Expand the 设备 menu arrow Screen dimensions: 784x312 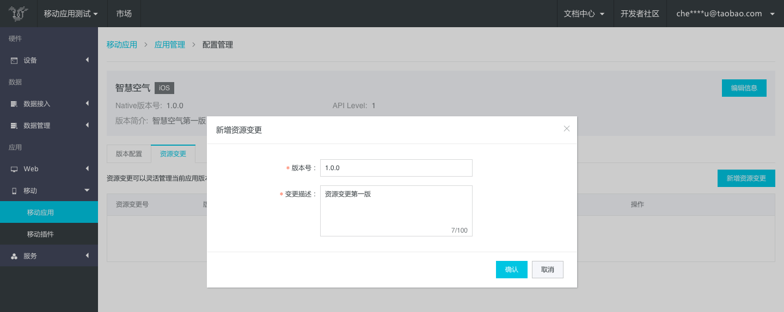click(87, 60)
